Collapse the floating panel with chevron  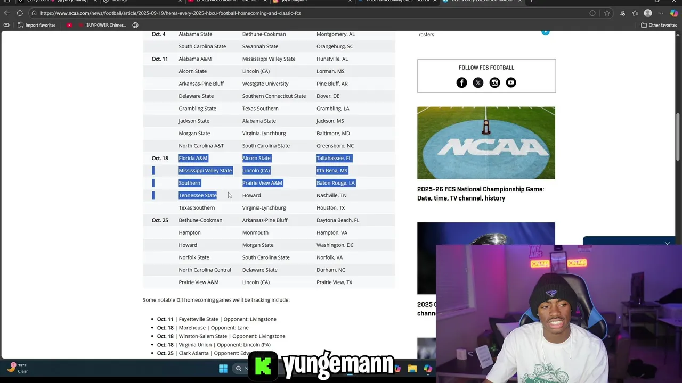[667, 243]
